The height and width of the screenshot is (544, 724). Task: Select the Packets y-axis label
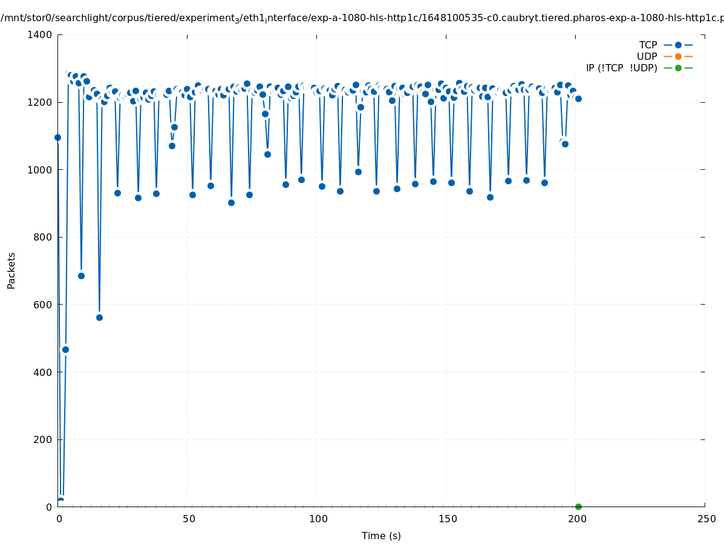point(11,270)
